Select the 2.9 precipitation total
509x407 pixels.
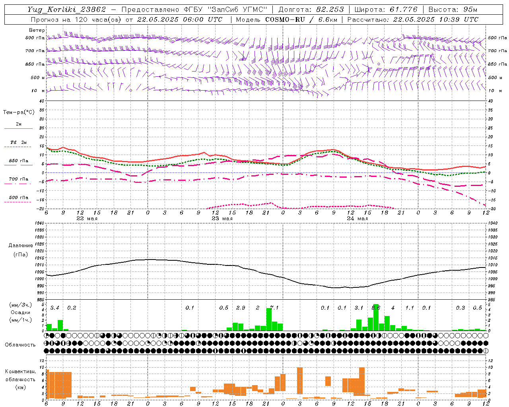tap(241, 308)
